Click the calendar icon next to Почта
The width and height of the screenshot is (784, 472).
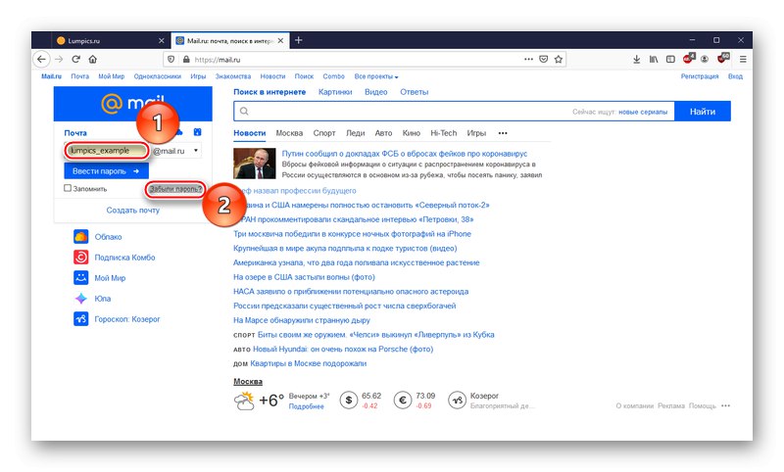coord(198,132)
